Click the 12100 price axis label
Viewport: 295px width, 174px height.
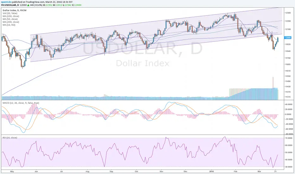tap(288, 29)
